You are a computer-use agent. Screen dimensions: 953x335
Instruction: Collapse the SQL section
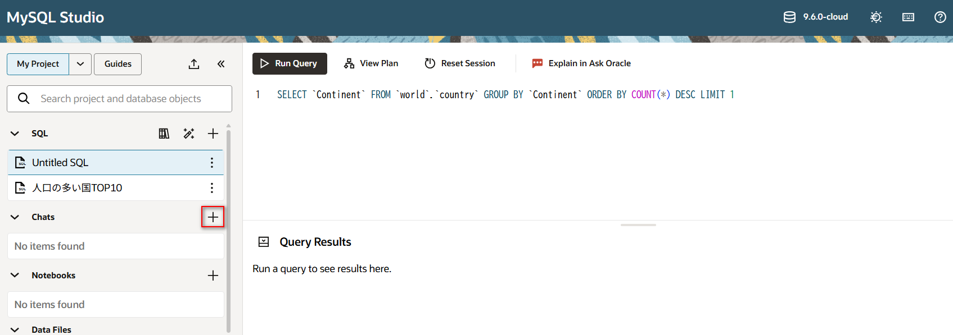[15, 134]
